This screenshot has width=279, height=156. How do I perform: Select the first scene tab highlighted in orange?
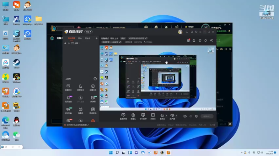coord(71,38)
